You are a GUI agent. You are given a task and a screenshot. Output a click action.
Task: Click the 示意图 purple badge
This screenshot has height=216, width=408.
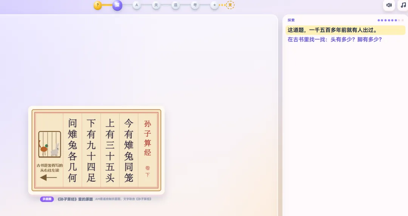[47, 199]
